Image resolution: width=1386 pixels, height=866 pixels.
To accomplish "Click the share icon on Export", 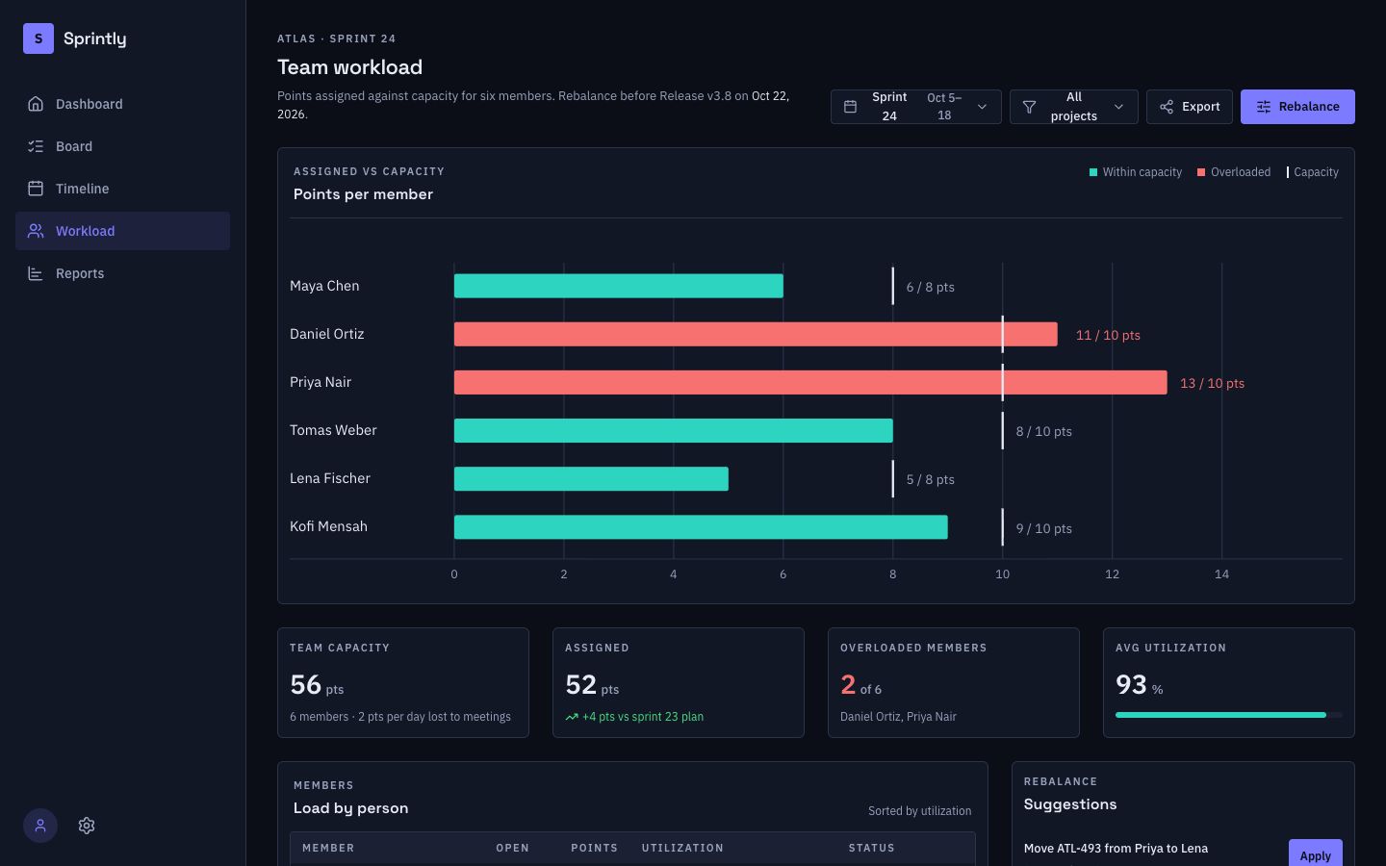I will click(1167, 107).
